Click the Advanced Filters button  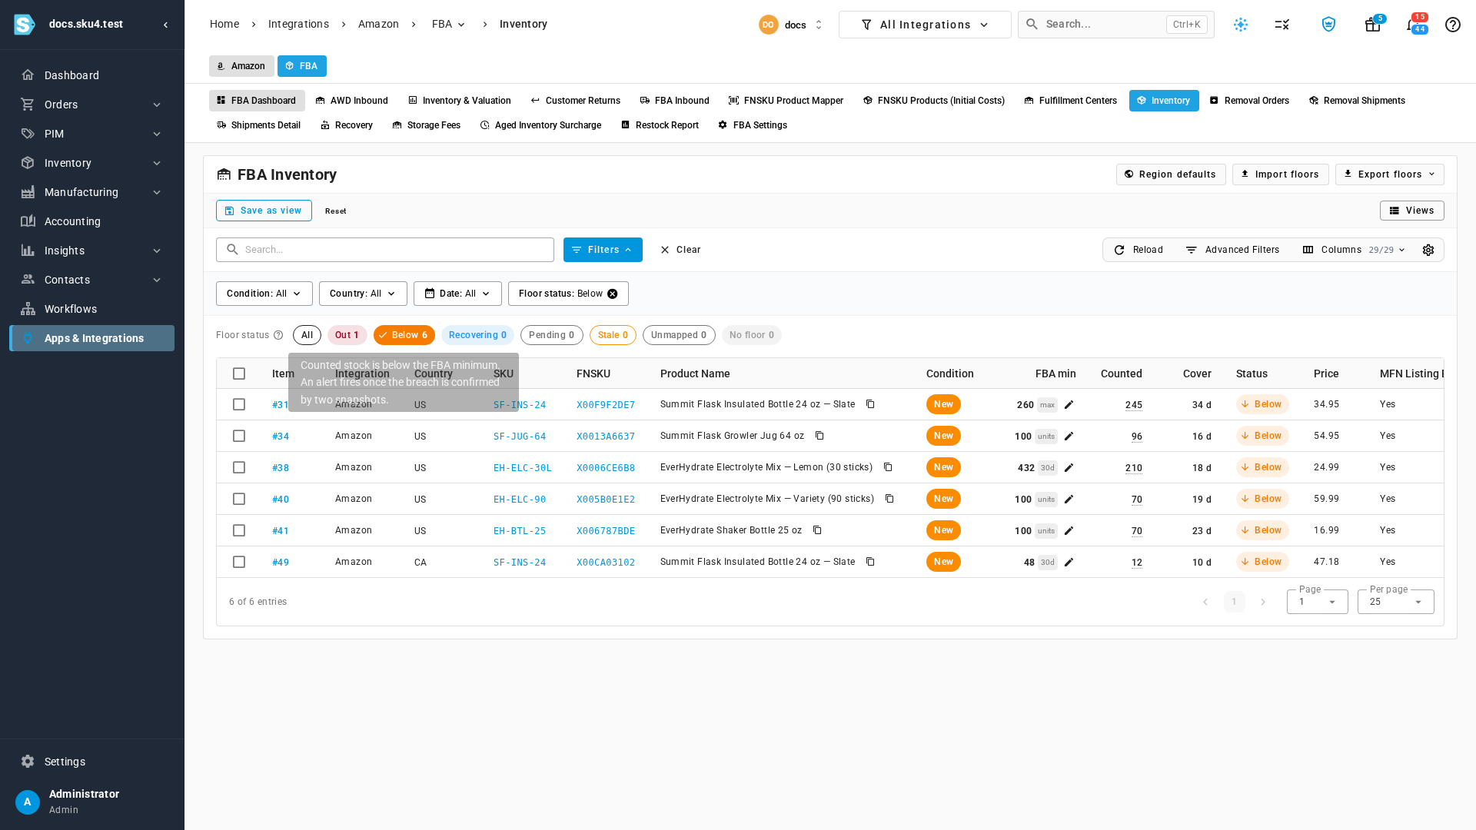click(x=1232, y=250)
